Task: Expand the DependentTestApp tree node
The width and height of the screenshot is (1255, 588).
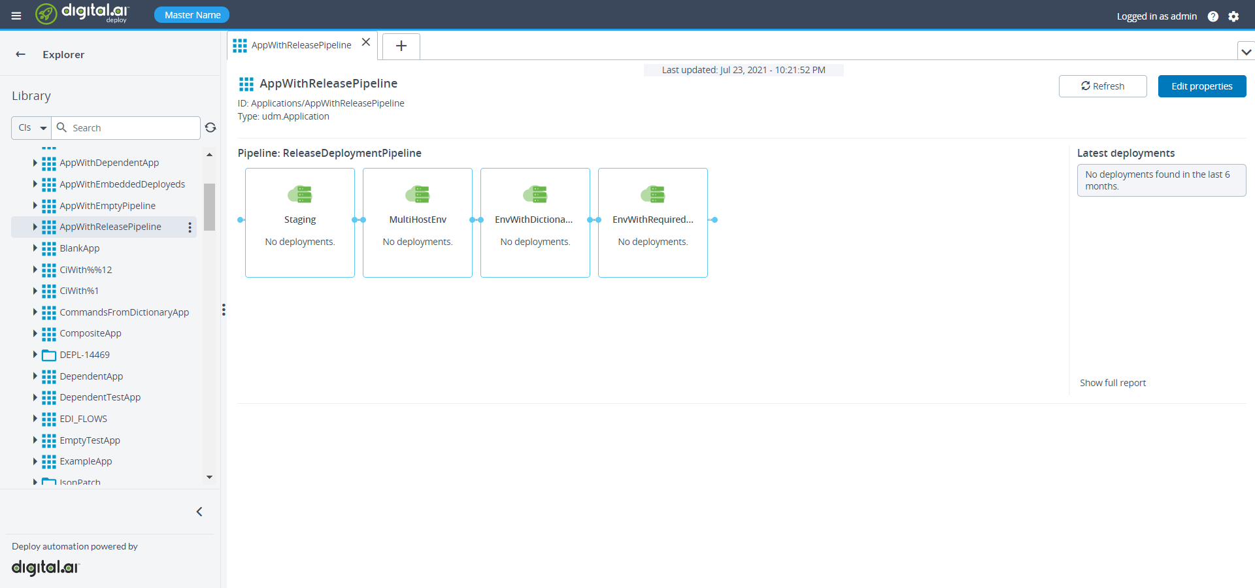Action: point(35,397)
